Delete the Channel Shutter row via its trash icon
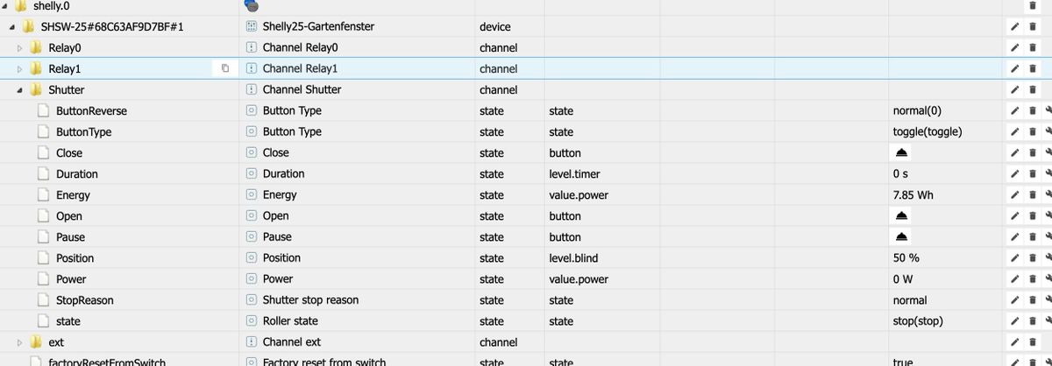Screen dimensions: 1052x366 pos(1033,89)
